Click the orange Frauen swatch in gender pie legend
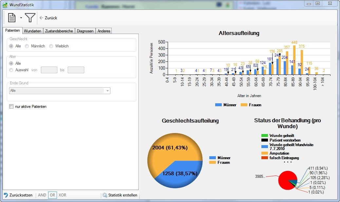Screen dimensions: 340x202 (213, 162)
